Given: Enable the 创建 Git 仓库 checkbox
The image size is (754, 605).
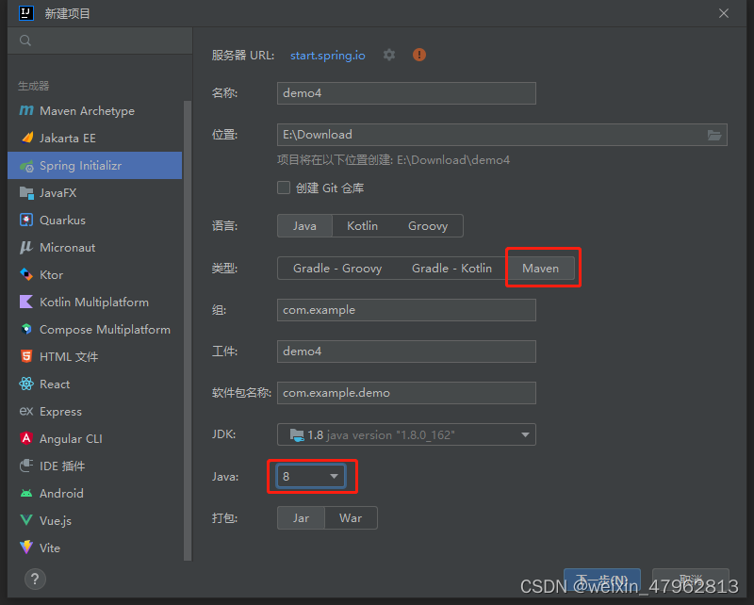Looking at the screenshot, I should [x=283, y=188].
